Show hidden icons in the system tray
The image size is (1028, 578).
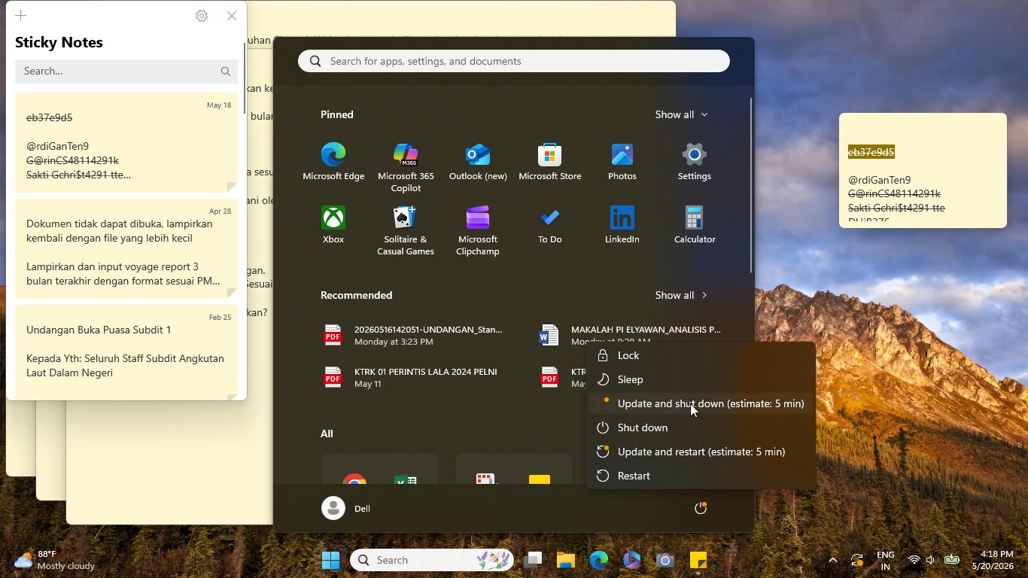[x=833, y=560]
